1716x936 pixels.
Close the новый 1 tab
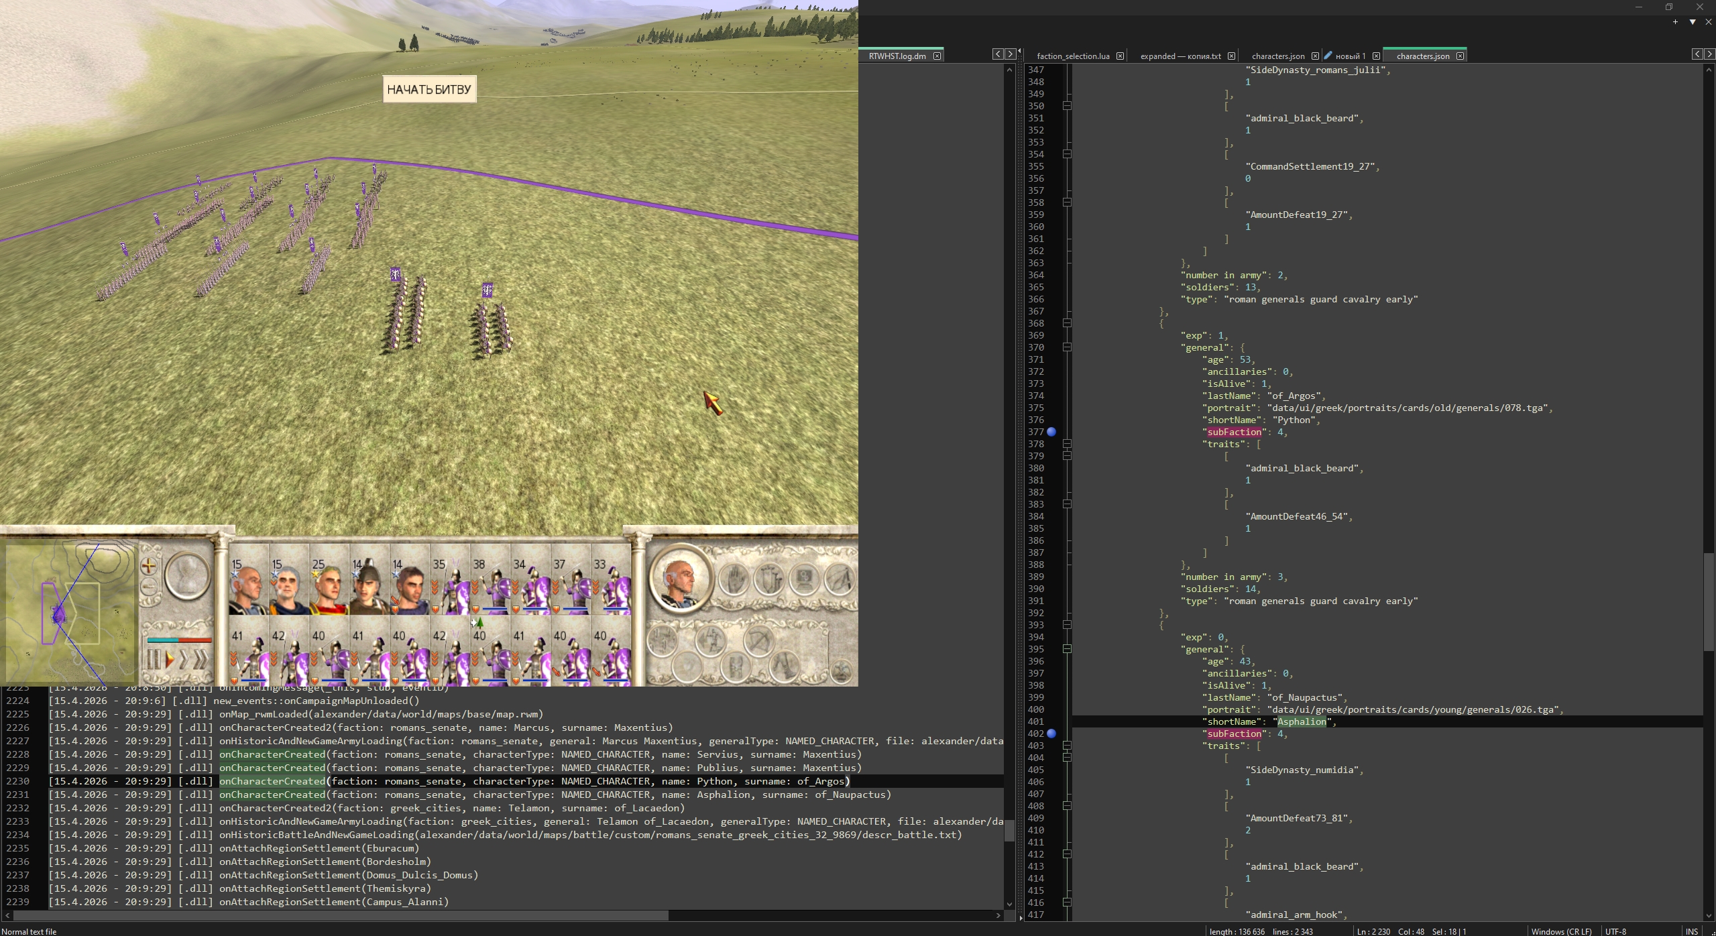point(1376,56)
